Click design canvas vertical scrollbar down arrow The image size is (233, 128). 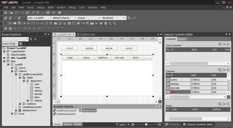(160, 98)
